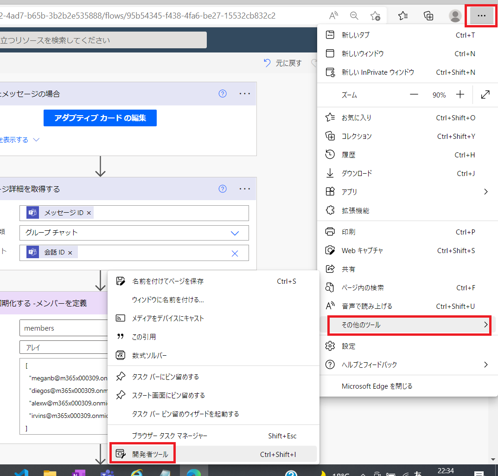This screenshot has width=498, height=476.
Task: Open 設定 settings menu item
Action: pyautogui.click(x=408, y=346)
